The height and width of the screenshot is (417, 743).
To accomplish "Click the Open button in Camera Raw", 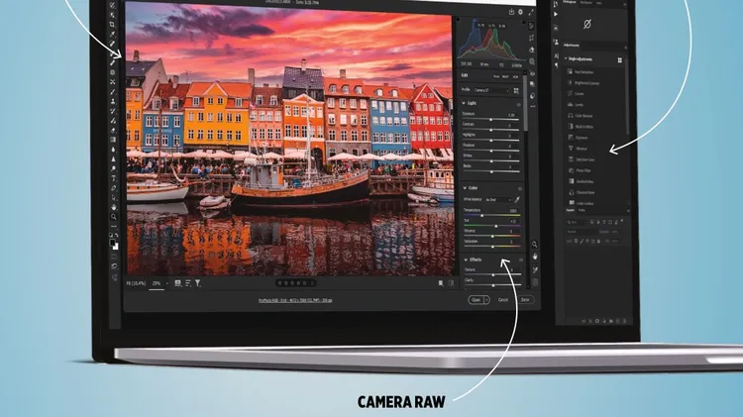I will (477, 299).
